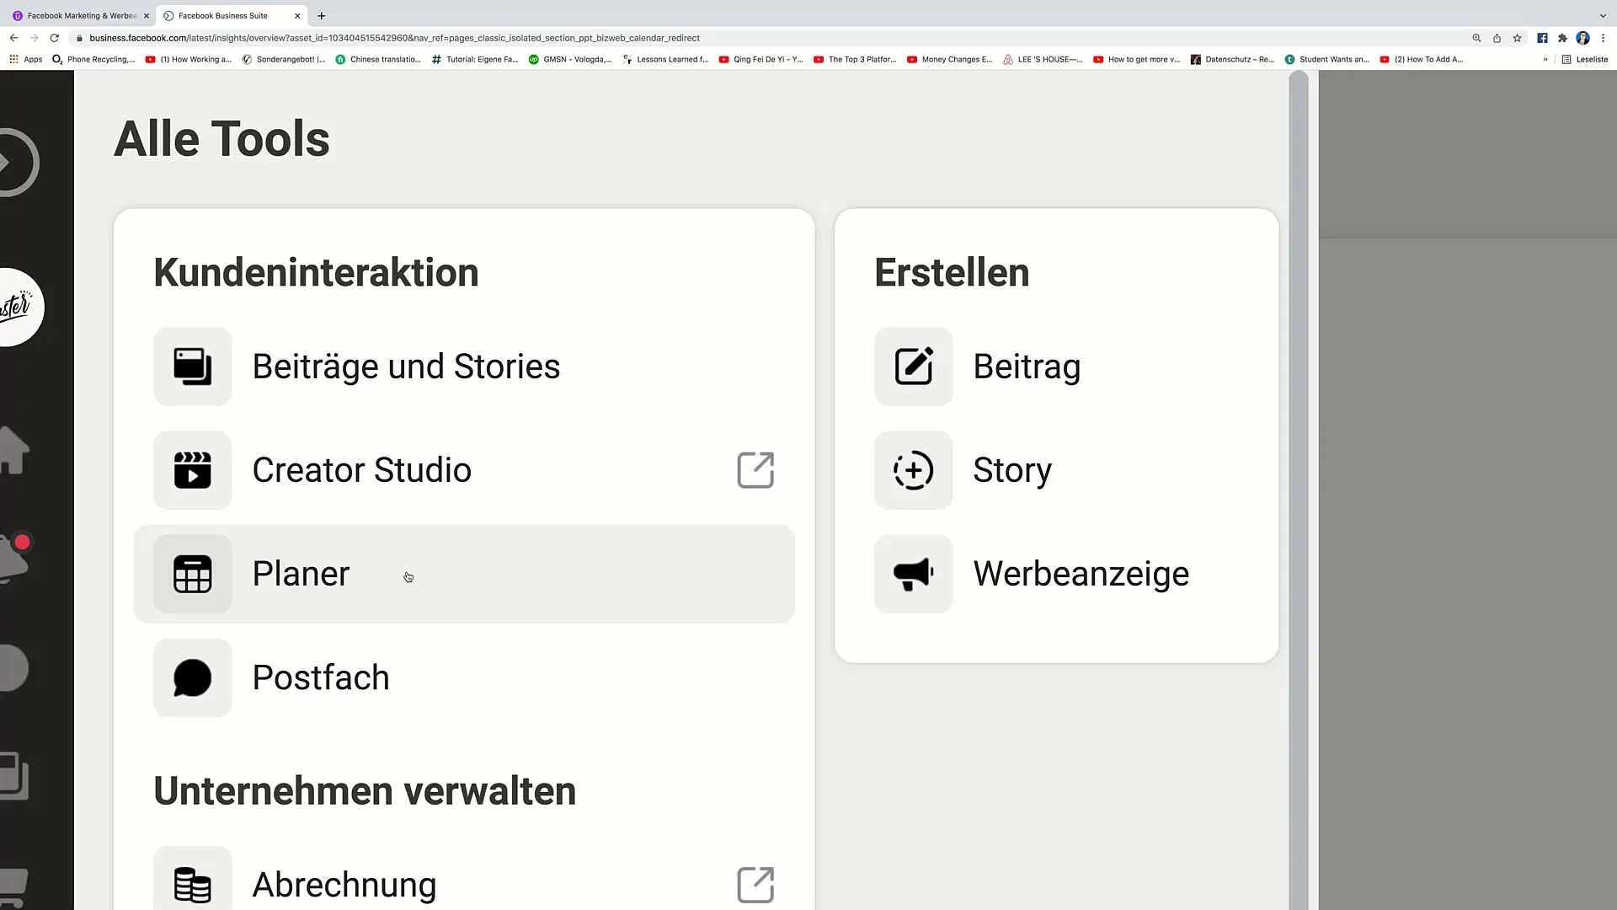Click the home icon in left sidebar
The width and height of the screenshot is (1617, 910).
[14, 451]
